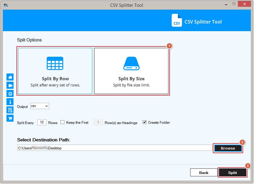Select the Split By Size option
Viewport: 254px width, 184px height.
coord(131,71)
